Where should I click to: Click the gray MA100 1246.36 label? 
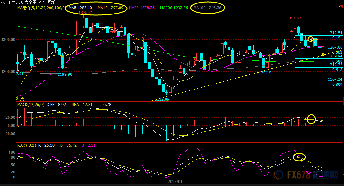(208, 8)
